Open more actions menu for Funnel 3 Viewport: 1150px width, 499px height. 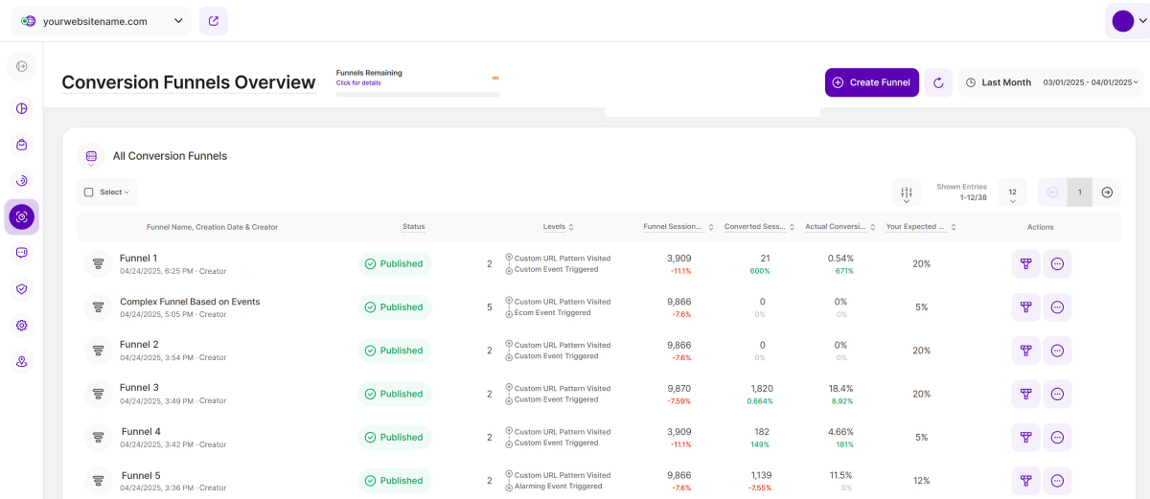point(1057,394)
